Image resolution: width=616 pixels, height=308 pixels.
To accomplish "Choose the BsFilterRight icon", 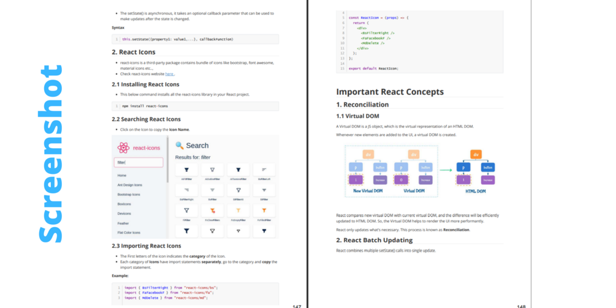I will coord(186,190).
